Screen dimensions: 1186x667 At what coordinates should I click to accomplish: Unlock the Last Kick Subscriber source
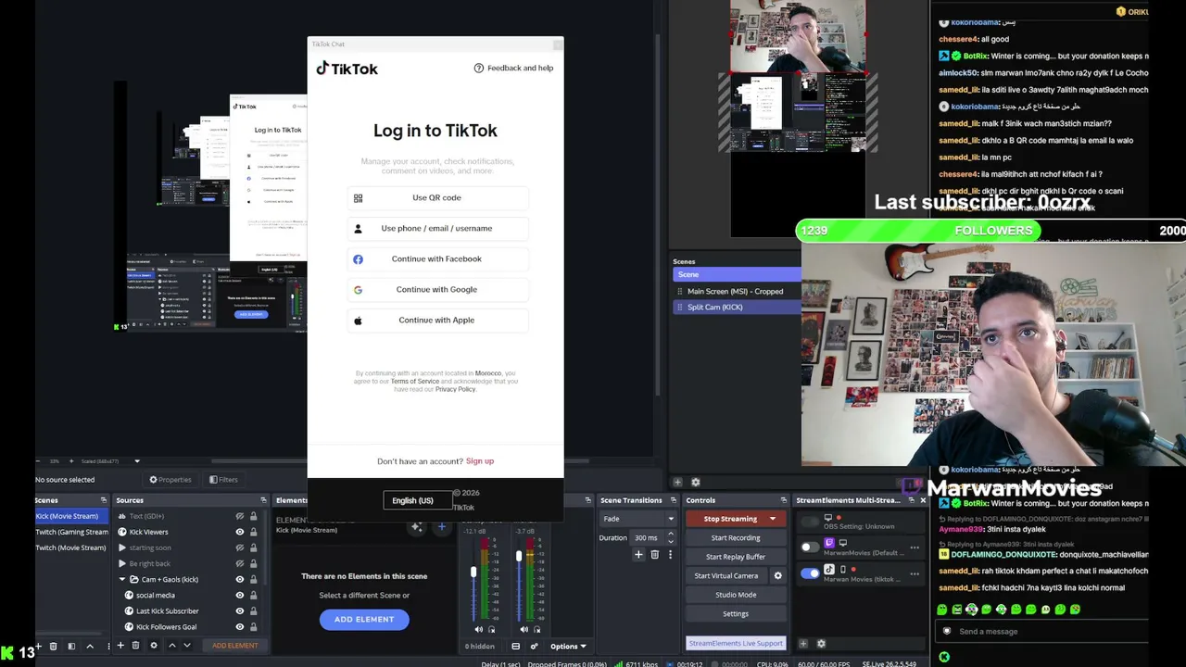tap(253, 611)
